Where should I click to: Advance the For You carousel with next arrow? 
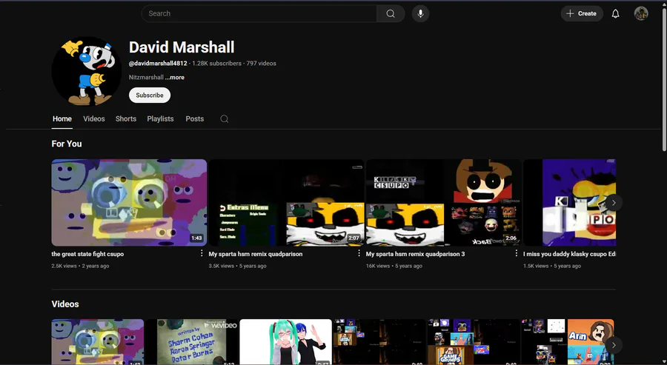(x=614, y=203)
